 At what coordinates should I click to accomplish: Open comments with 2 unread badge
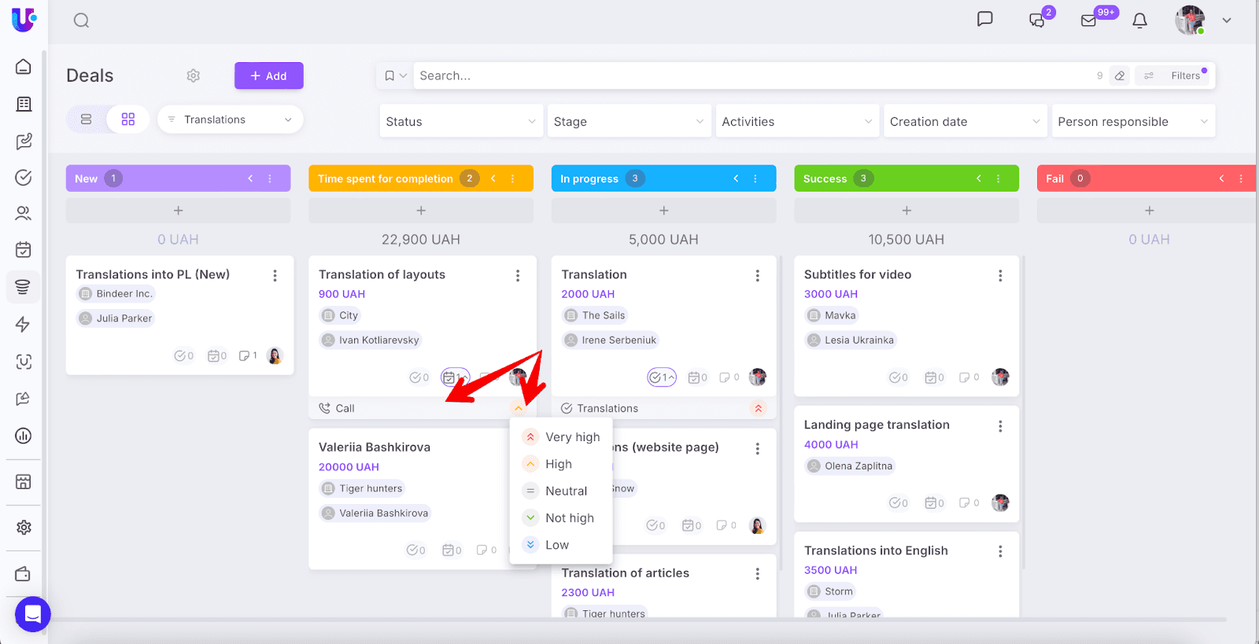pos(1038,20)
